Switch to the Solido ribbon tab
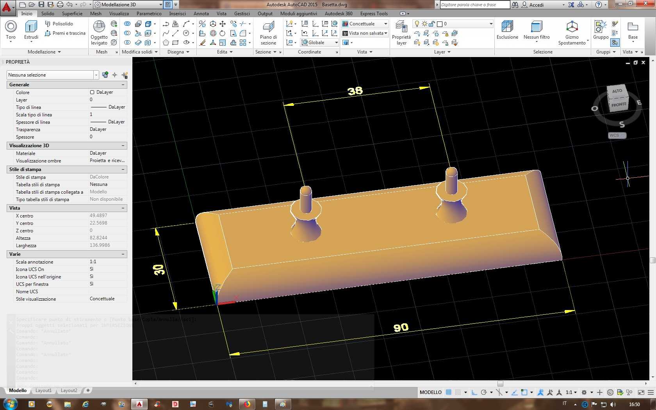The height and width of the screenshot is (410, 656). click(x=48, y=14)
